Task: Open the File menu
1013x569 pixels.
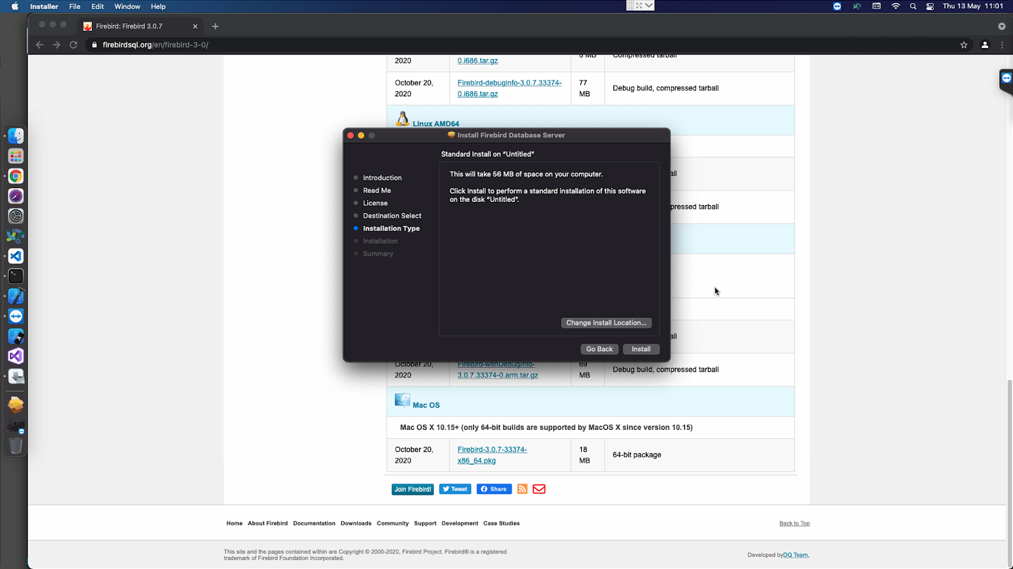Action: point(75,6)
